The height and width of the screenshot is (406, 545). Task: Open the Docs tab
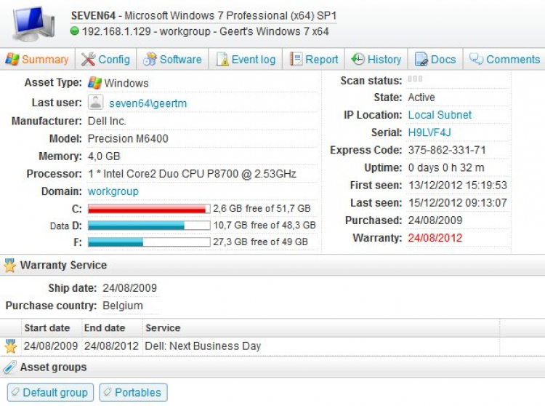[x=435, y=60]
